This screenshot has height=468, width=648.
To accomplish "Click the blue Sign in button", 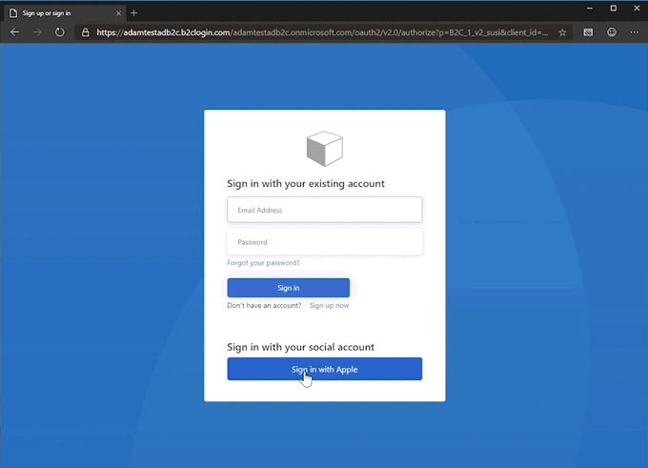I will [289, 288].
